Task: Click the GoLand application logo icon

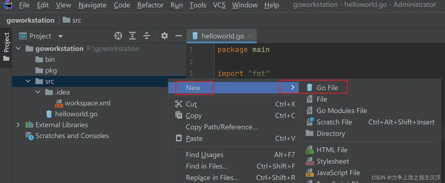Action: click(x=8, y=5)
